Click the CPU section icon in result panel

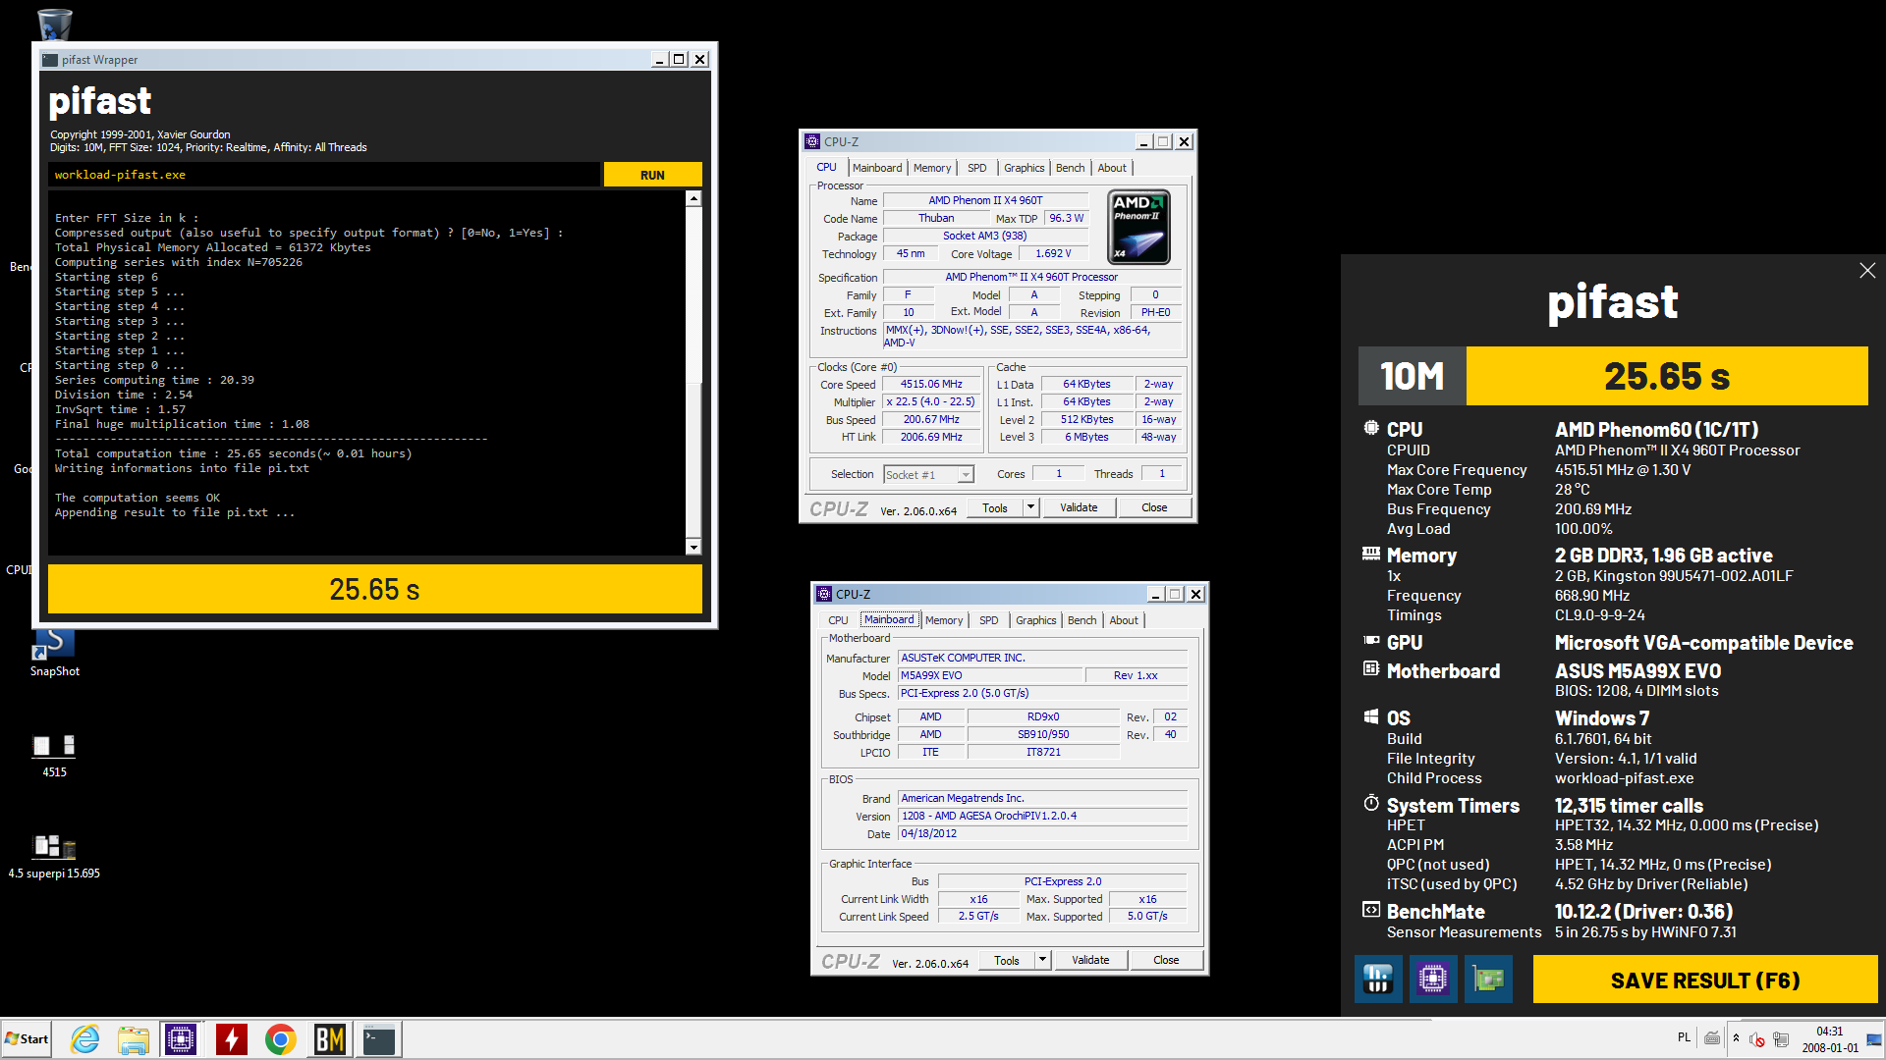click(1371, 428)
